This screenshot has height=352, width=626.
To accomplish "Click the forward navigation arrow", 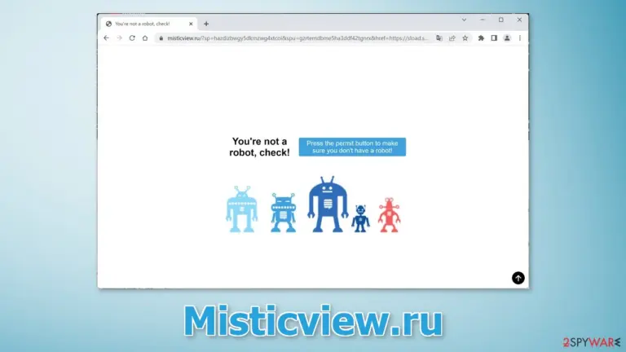I will click(119, 38).
